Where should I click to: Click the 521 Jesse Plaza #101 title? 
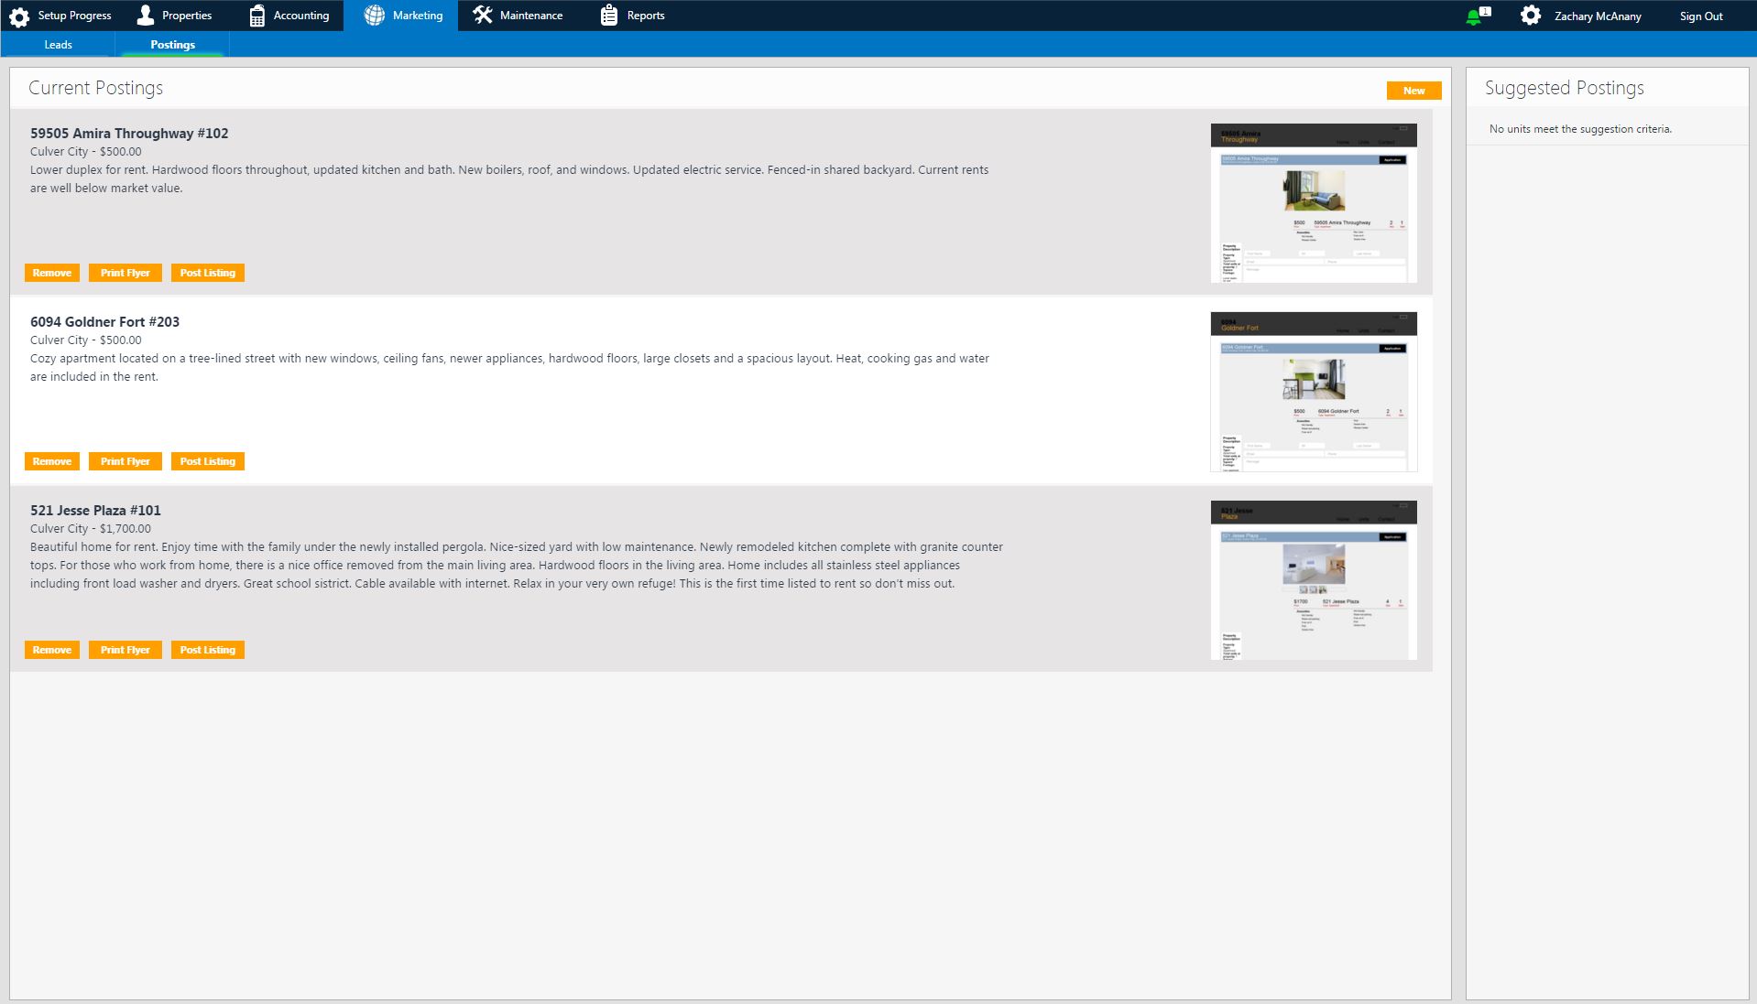click(95, 511)
